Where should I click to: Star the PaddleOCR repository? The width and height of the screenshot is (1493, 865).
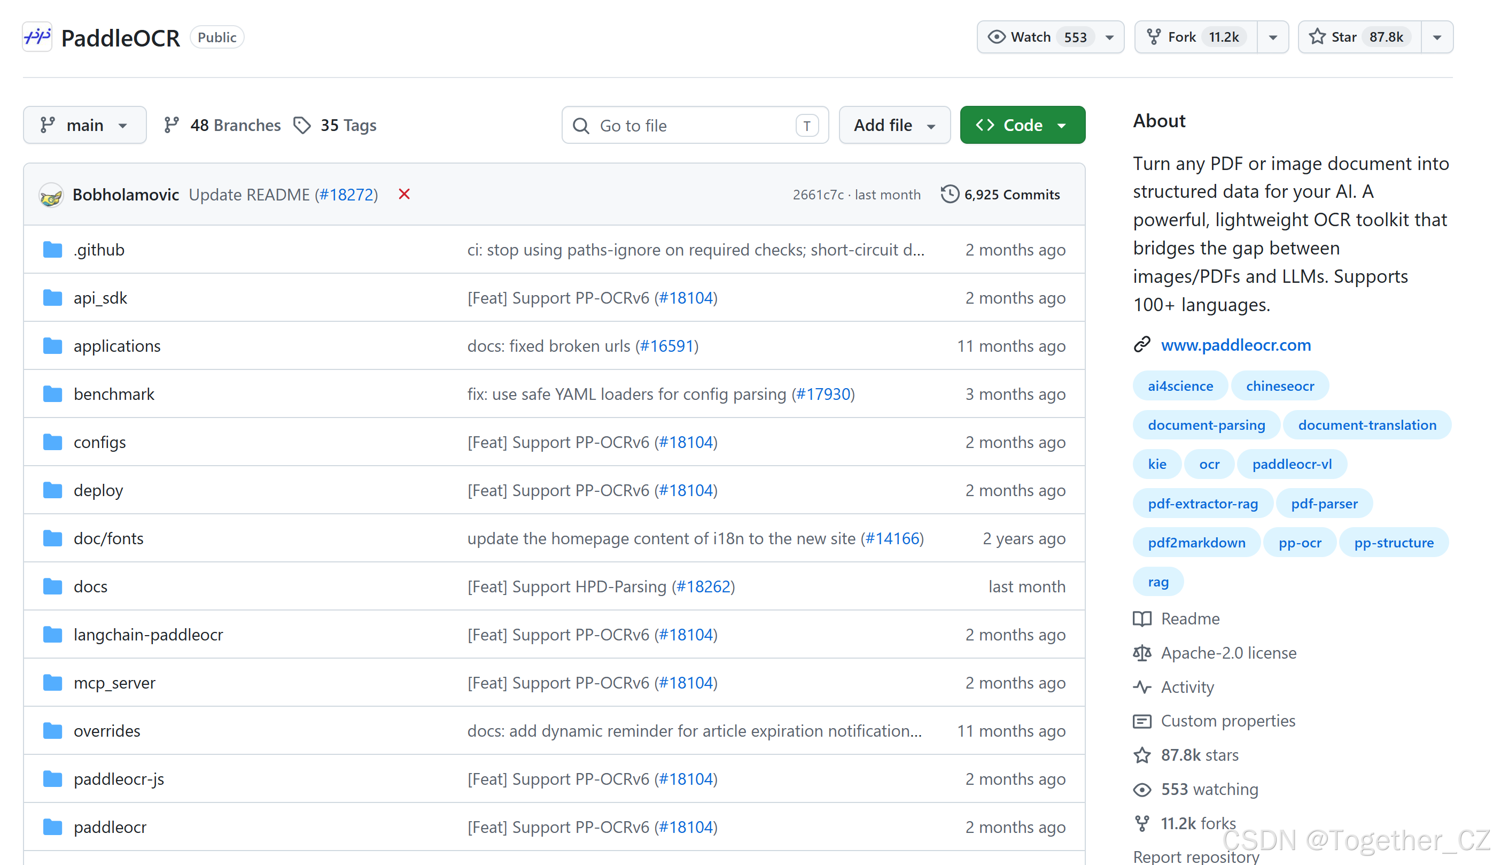[1360, 37]
